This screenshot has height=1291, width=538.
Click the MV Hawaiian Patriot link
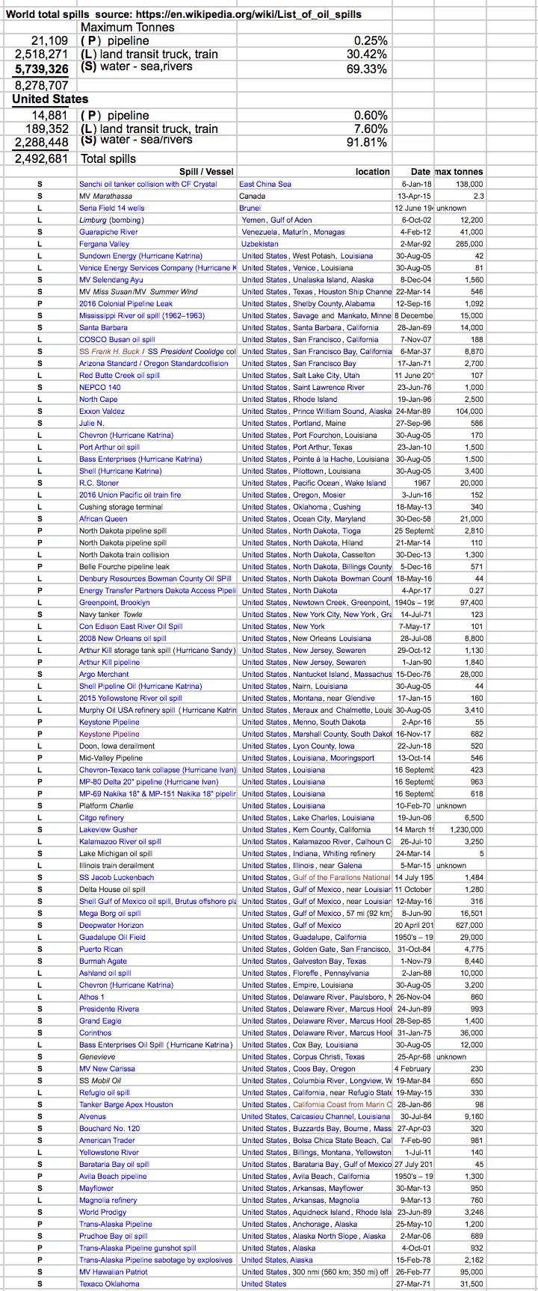[114, 1272]
